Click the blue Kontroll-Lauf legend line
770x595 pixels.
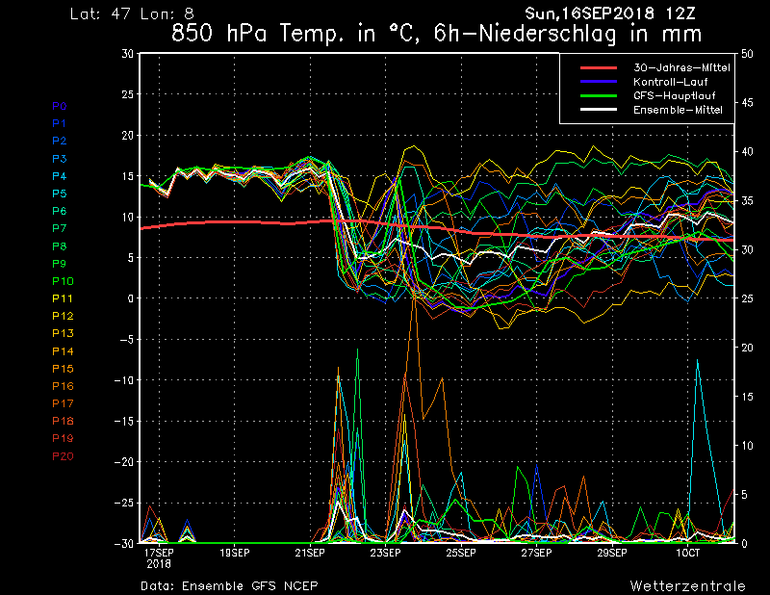tap(599, 82)
